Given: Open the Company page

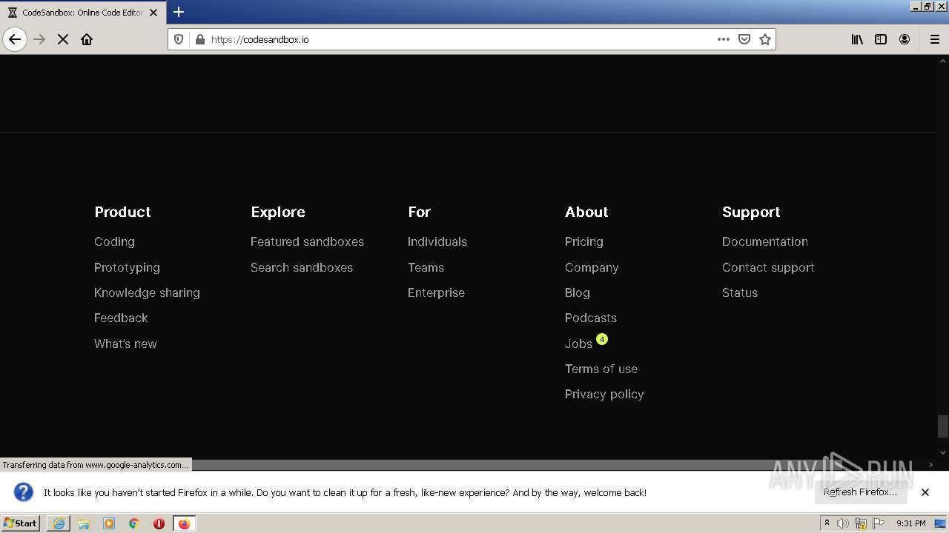Looking at the screenshot, I should coord(592,267).
